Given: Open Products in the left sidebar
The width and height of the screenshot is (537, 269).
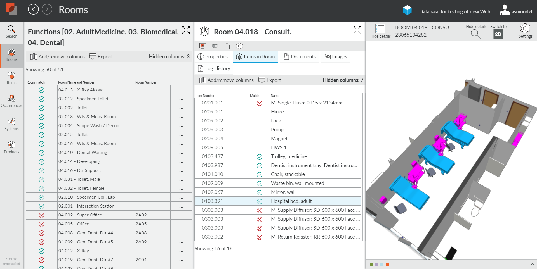Looking at the screenshot, I should 11,147.
